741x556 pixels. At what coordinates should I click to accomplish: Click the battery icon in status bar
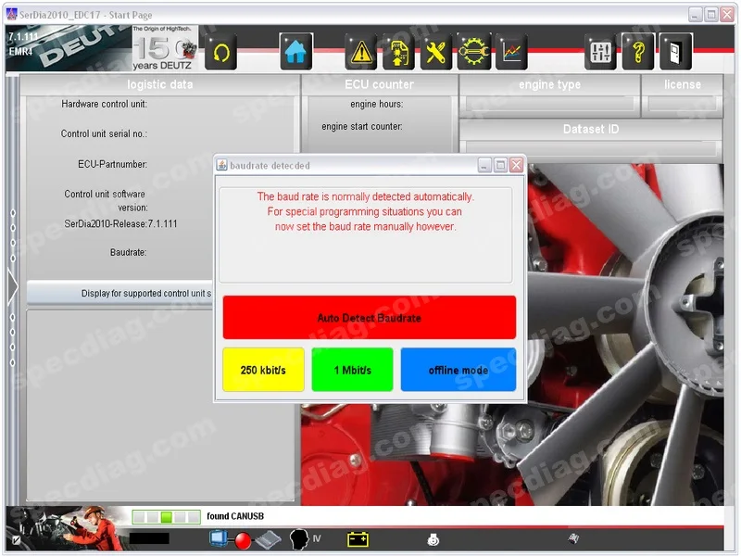click(358, 539)
